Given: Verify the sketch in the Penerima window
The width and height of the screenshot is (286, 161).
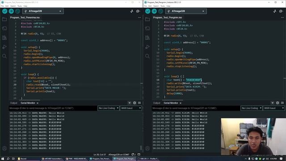Looking at the screenshot, I should (5, 11).
